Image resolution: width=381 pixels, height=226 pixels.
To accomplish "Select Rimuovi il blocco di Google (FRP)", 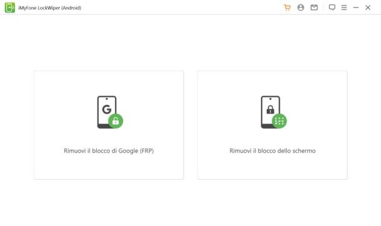I will click(109, 150).
